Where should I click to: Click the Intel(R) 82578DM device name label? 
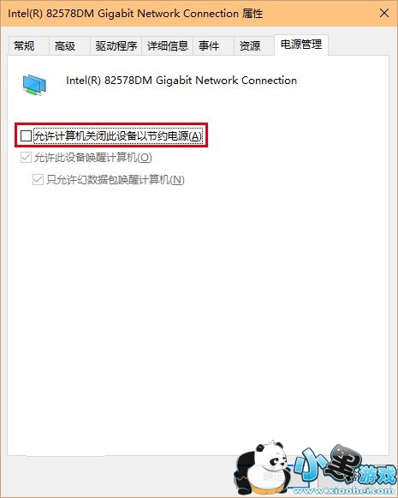(x=181, y=81)
